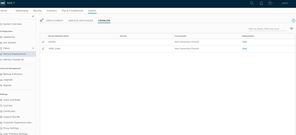Click the Fabric icon in sidebar
Viewport: 296px width, 135px height.
click(1, 48)
